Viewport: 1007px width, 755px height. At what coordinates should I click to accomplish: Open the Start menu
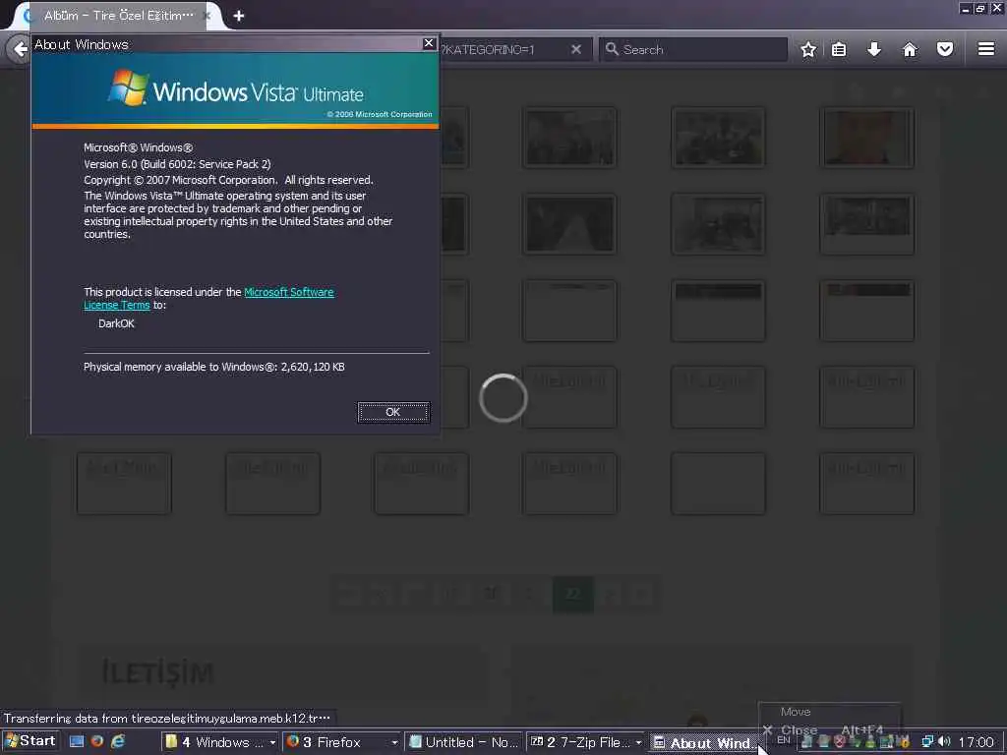click(x=30, y=741)
